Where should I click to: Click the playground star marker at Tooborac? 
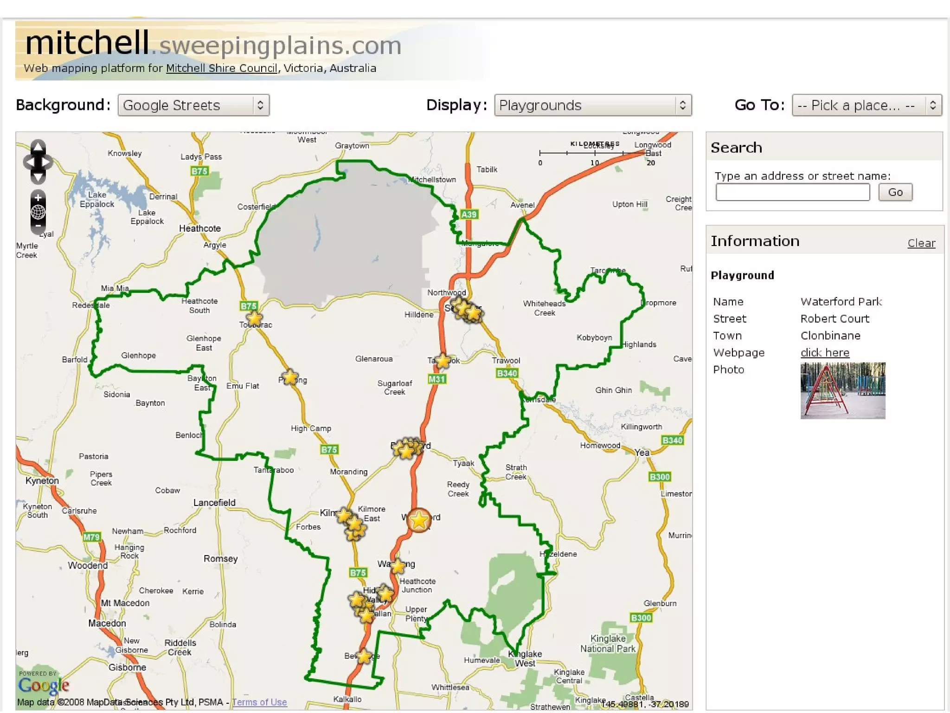[x=254, y=318]
